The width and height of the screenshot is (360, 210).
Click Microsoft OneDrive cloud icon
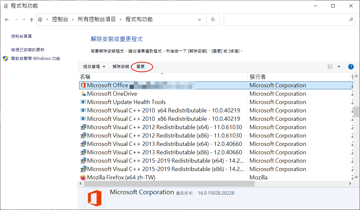point(83,94)
